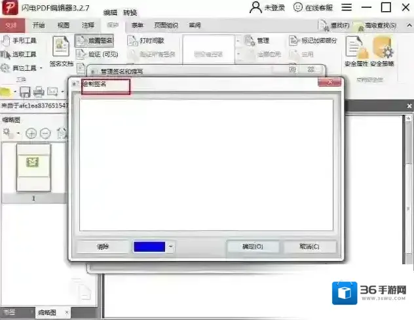This screenshot has width=414, height=320.
Task: Close the document tab bar x button
Action: [409, 106]
